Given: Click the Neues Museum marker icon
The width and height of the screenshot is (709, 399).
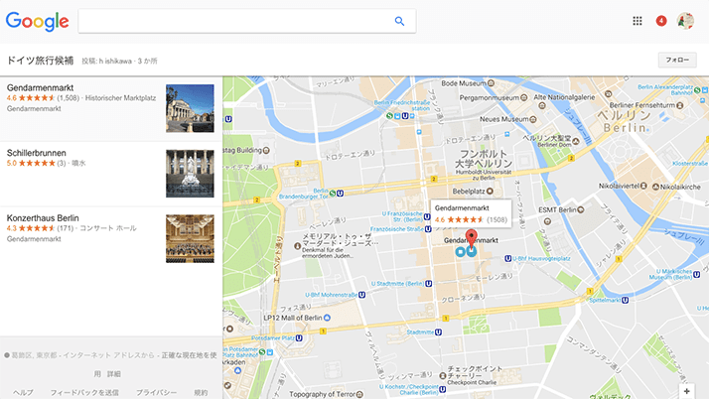Looking at the screenshot, I should pyautogui.click(x=533, y=119).
